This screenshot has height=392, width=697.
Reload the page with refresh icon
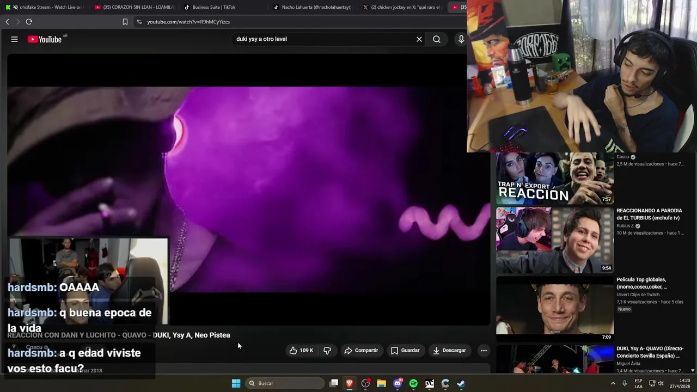click(x=29, y=22)
